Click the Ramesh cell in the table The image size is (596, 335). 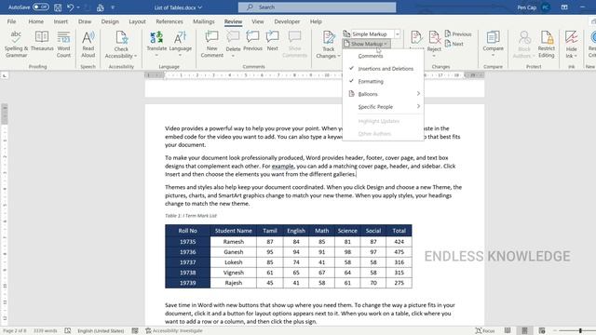234,242
